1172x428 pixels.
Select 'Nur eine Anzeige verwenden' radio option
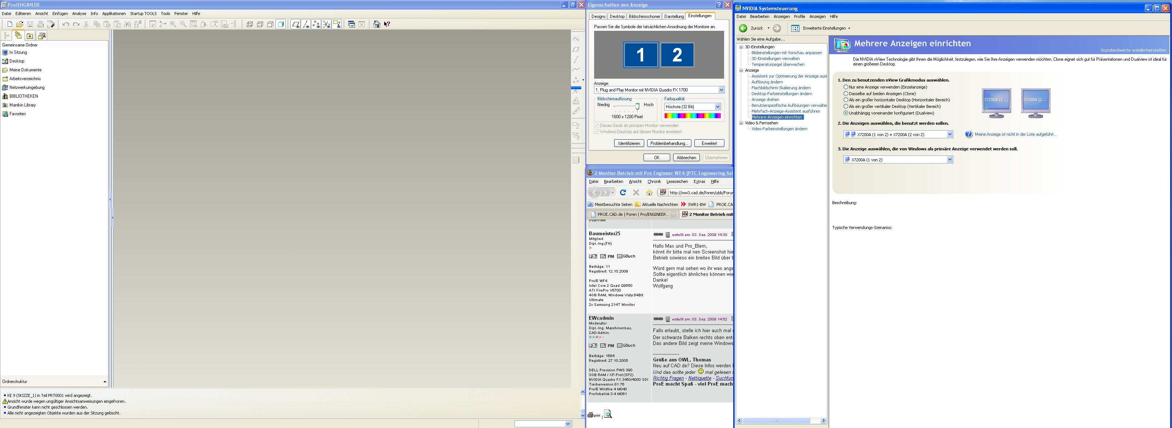[x=846, y=87]
